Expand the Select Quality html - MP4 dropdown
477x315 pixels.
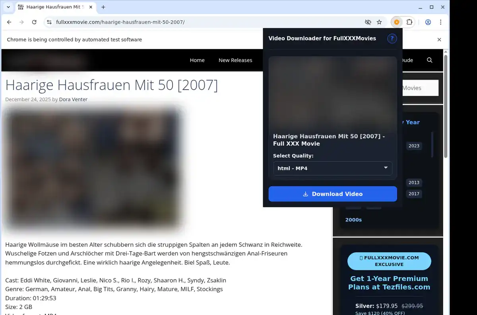[x=333, y=168]
